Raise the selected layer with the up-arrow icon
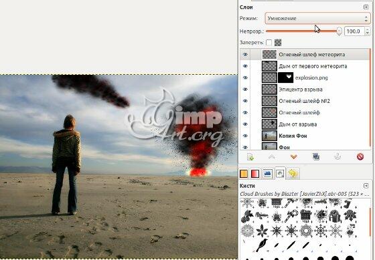Image resolution: width=375 pixels, height=260 pixels. [x=272, y=157]
